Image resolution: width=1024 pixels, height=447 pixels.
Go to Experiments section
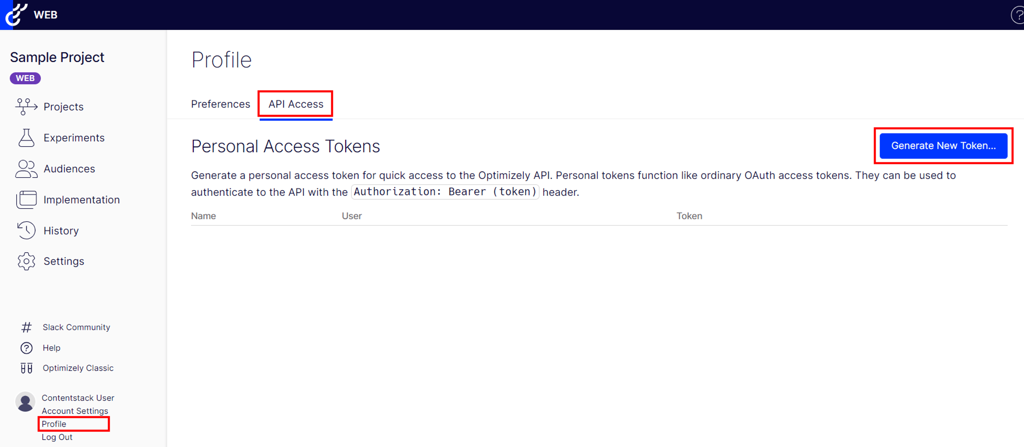(x=74, y=138)
